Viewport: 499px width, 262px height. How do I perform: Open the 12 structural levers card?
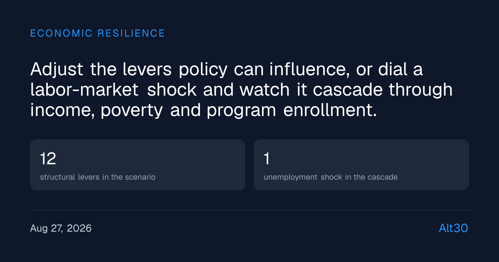pos(138,165)
